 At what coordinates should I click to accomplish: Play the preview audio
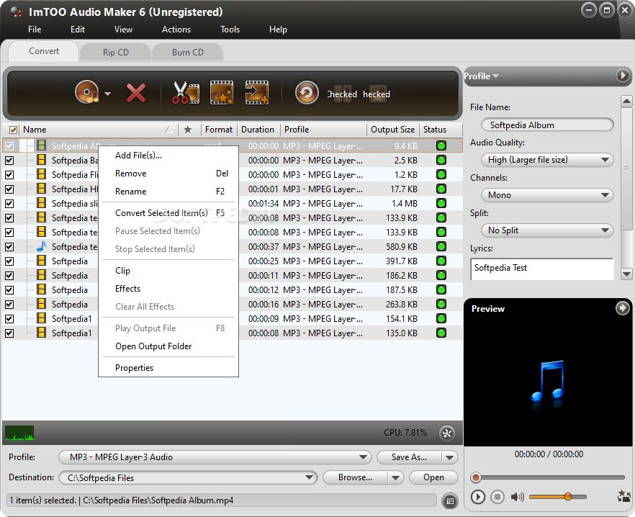[478, 497]
